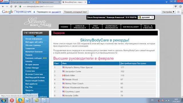
Task: Open Обо мне страницы sidebar link
Action: pyautogui.click(x=33, y=45)
